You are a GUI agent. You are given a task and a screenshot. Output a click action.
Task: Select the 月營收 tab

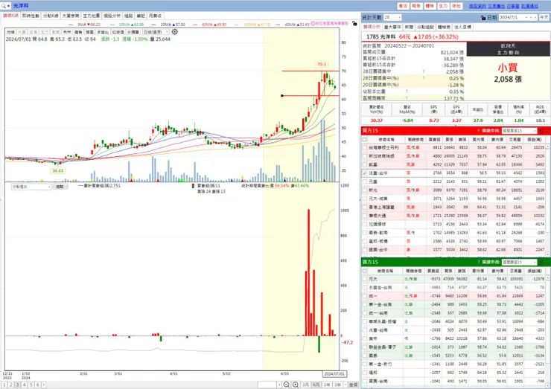[155, 16]
